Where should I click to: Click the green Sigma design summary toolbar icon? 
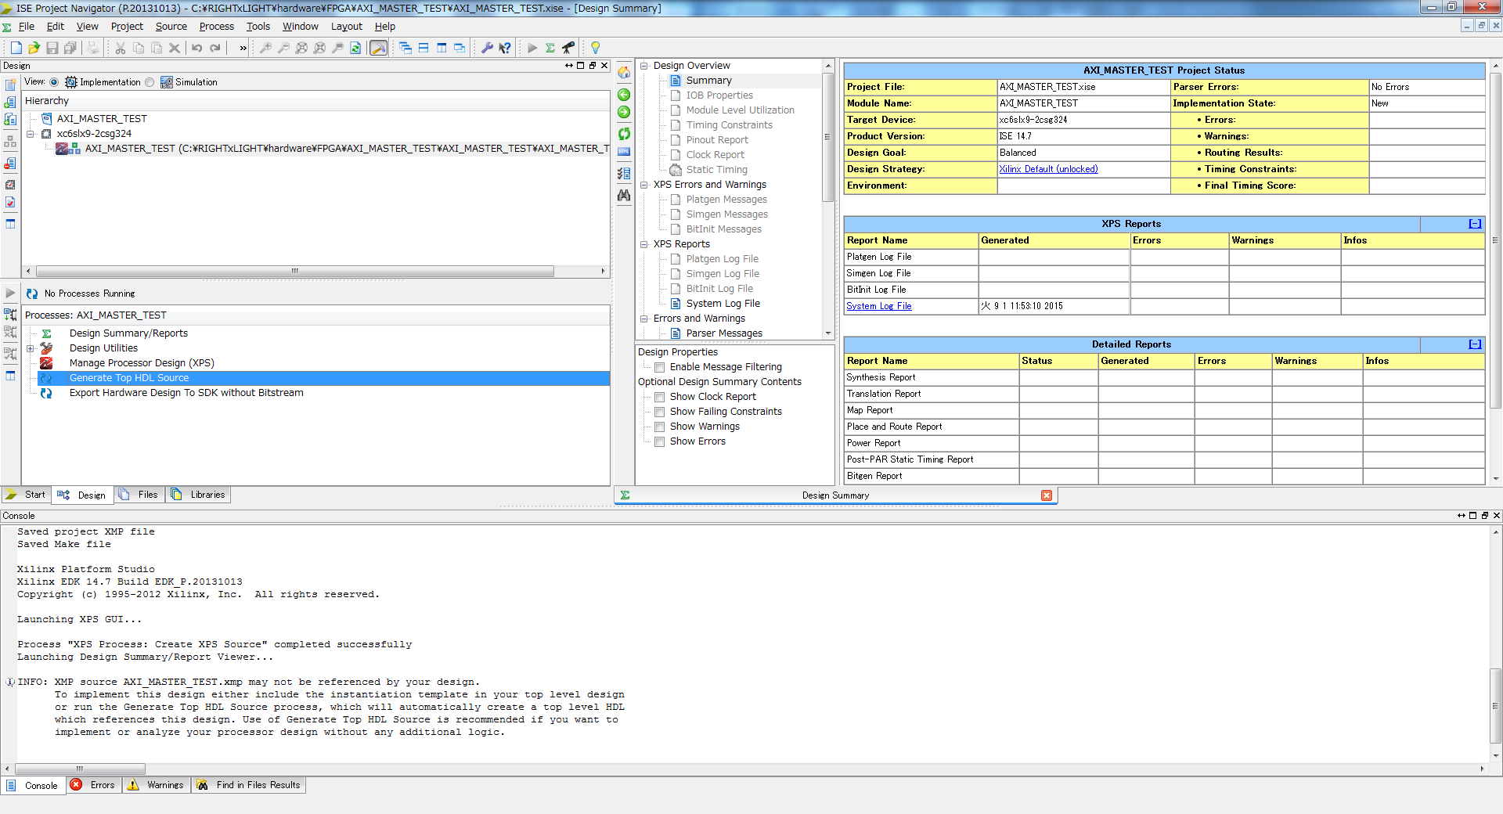point(550,48)
